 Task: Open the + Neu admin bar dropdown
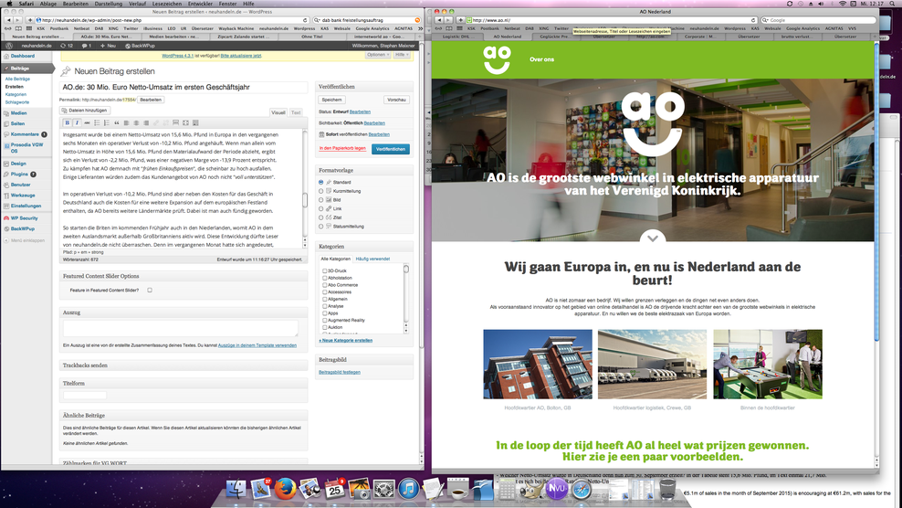pos(108,46)
